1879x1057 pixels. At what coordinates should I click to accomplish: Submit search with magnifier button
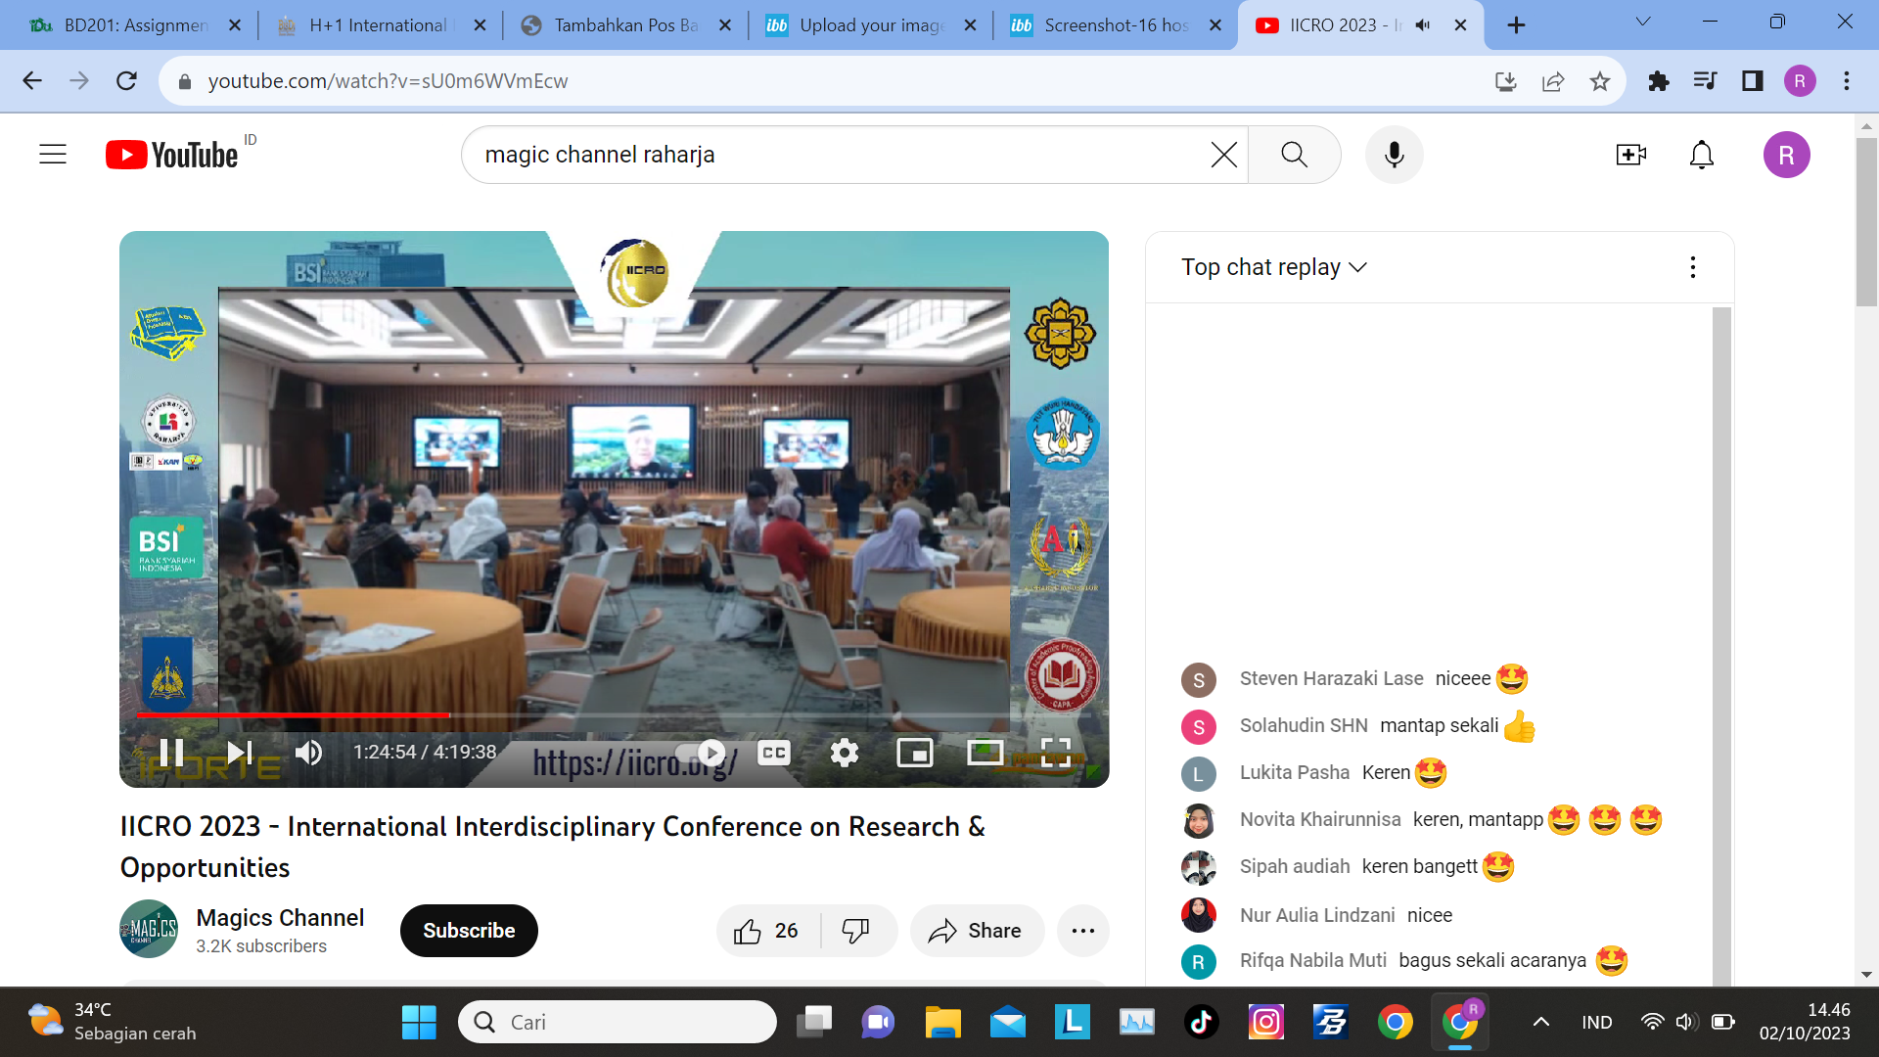tap(1294, 155)
